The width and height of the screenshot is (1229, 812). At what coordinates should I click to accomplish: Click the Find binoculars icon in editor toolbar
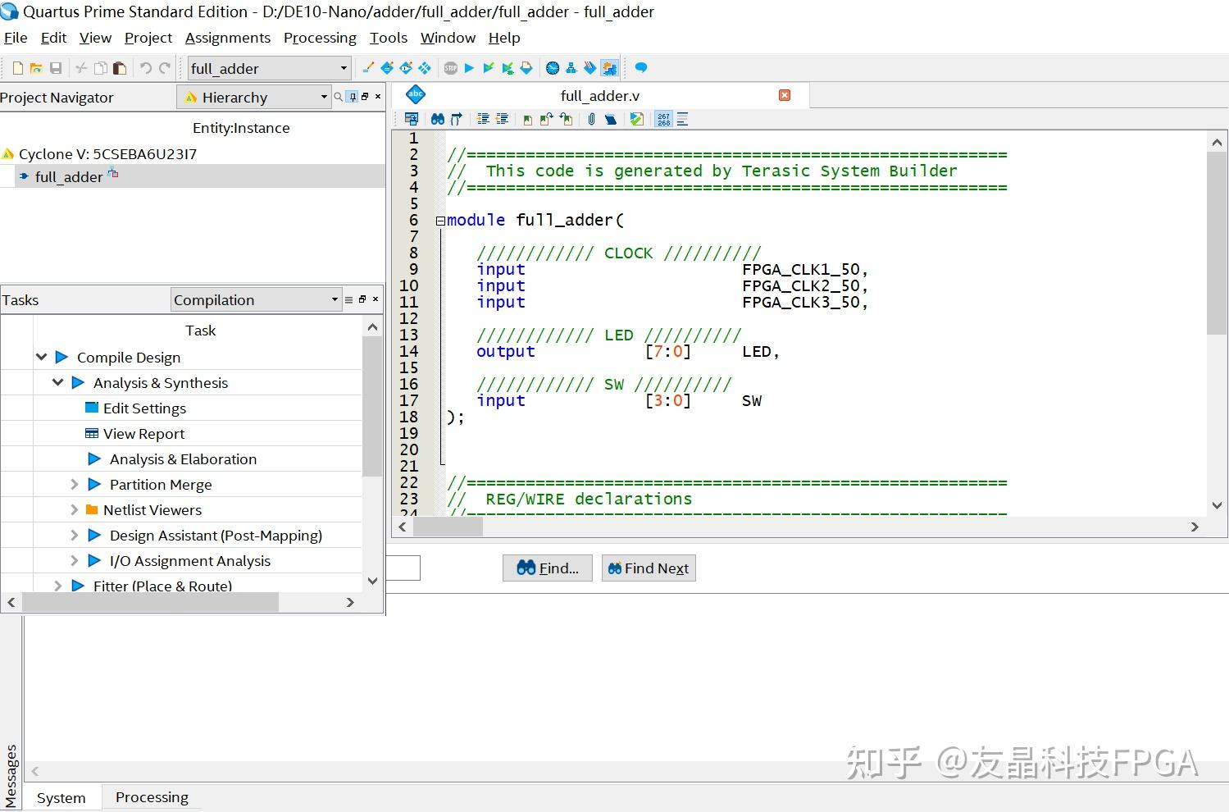click(x=438, y=119)
